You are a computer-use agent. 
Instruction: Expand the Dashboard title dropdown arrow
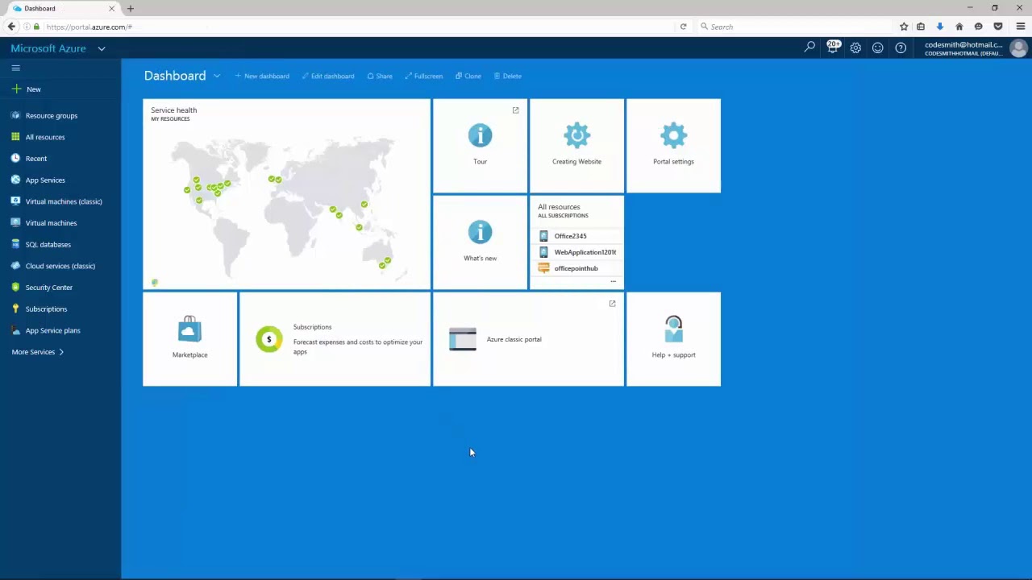(217, 76)
